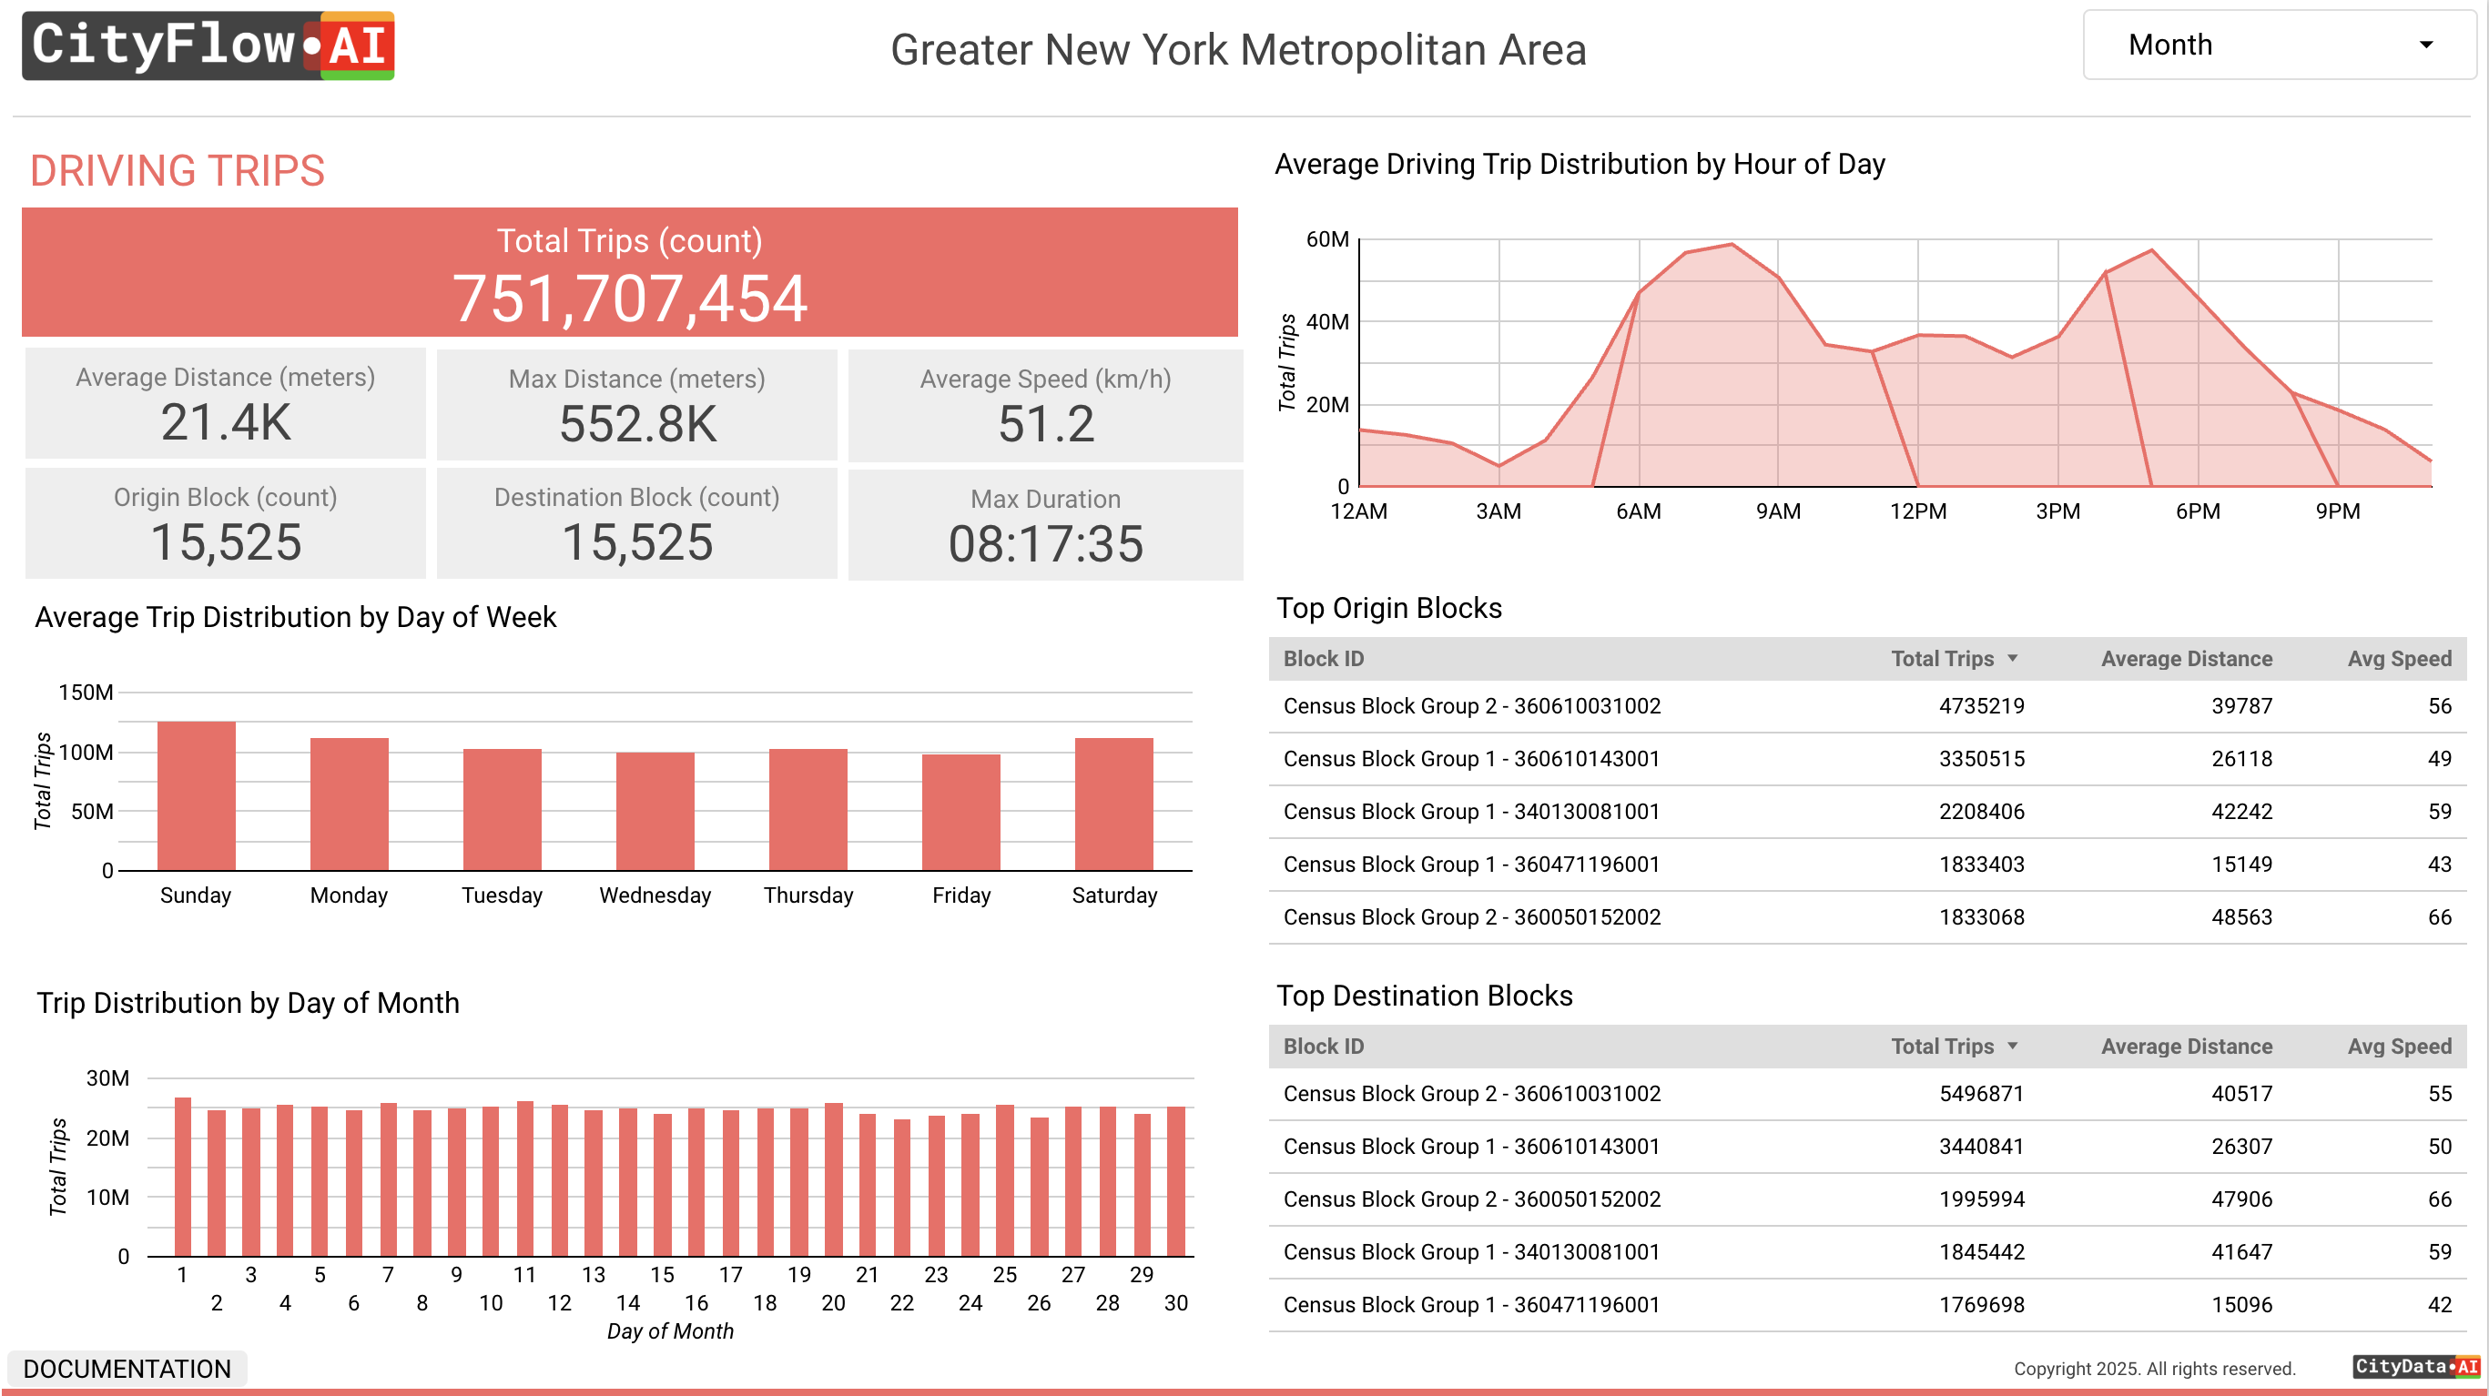
Task: Click the DRIVING TRIPS section heading
Action: click(x=177, y=171)
